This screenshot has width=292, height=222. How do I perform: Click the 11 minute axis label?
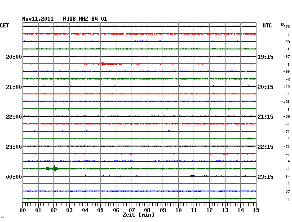pos(194,210)
